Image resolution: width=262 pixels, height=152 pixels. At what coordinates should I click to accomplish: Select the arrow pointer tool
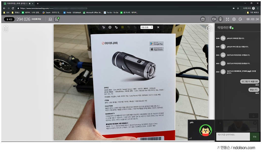tap(104, 27)
